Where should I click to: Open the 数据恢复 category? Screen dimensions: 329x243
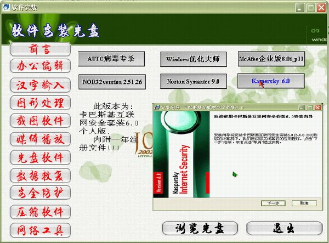coord(40,175)
